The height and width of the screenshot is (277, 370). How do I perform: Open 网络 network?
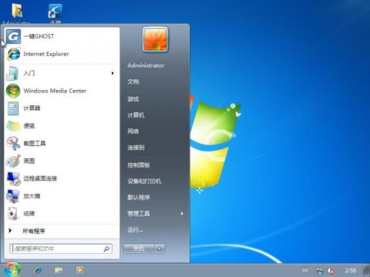133,131
